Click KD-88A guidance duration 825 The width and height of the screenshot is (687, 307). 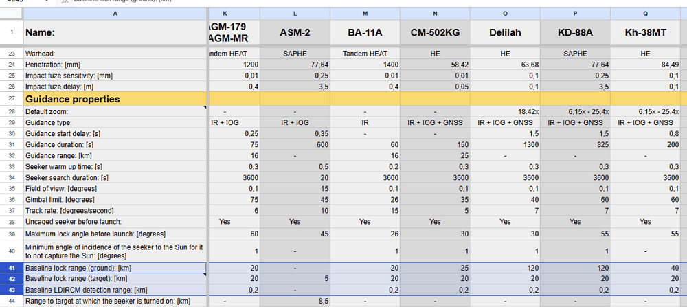coord(575,144)
